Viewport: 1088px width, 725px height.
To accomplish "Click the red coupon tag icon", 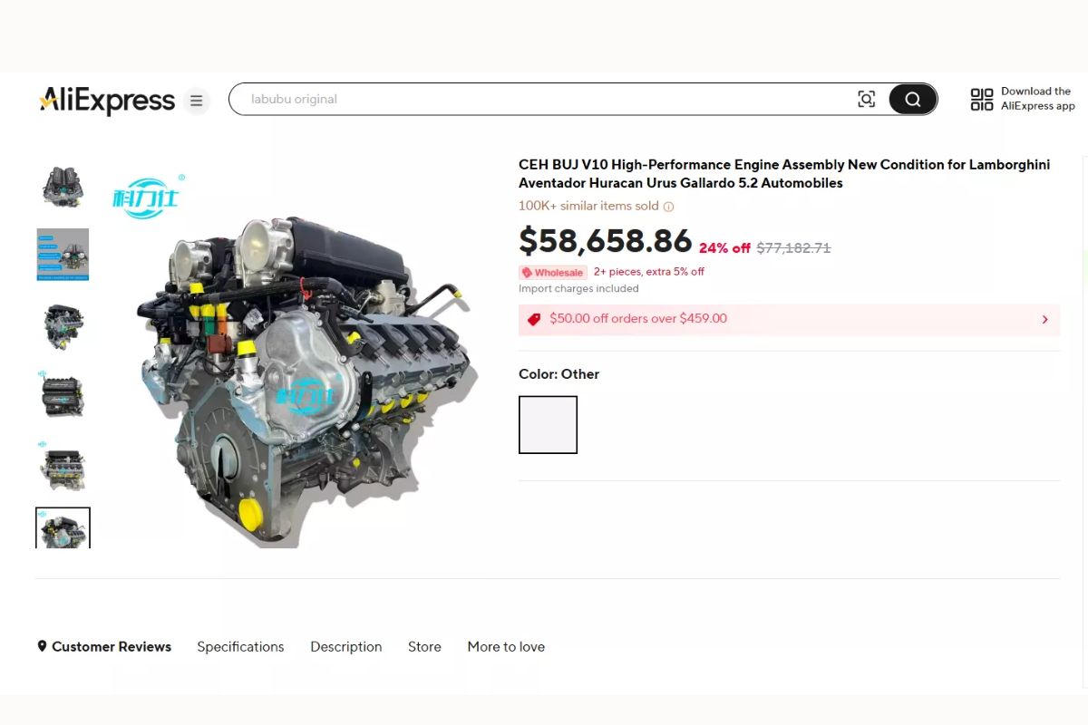I will click(534, 319).
